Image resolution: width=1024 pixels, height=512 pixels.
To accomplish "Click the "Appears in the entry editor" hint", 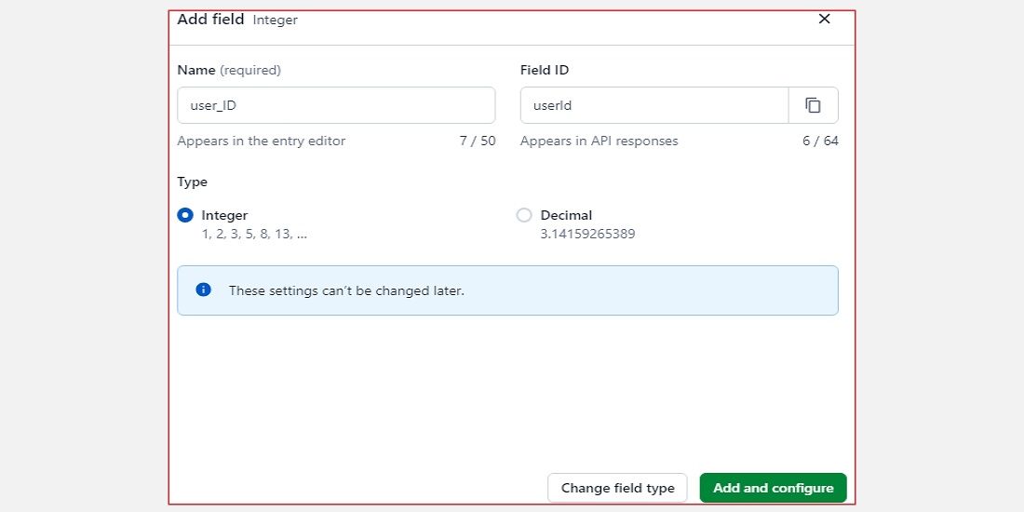I will point(262,141).
